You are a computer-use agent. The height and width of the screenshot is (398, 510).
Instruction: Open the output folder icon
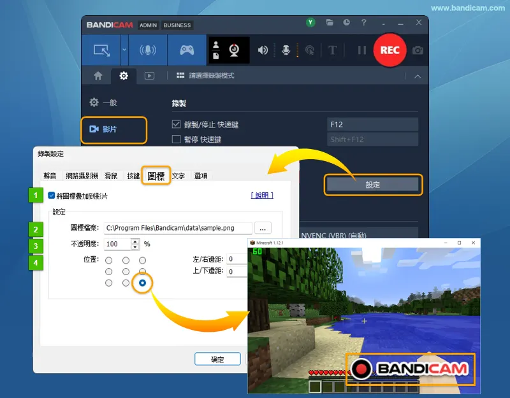(x=330, y=22)
